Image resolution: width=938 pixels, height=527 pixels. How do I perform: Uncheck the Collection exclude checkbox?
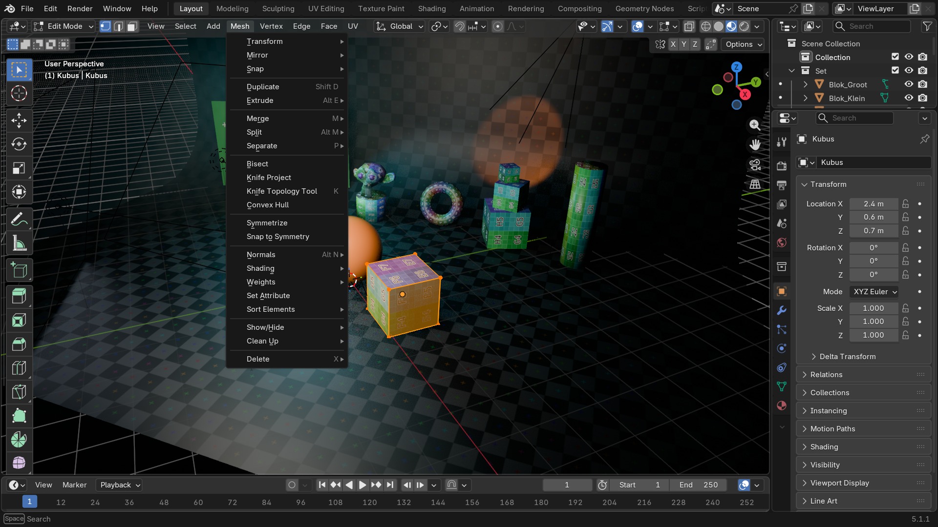coord(895,57)
